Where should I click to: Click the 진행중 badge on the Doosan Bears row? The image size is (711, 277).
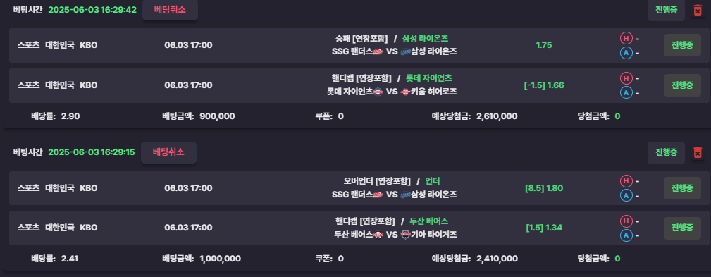[x=682, y=228]
